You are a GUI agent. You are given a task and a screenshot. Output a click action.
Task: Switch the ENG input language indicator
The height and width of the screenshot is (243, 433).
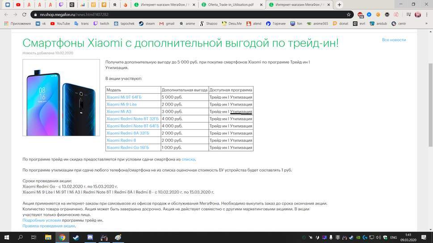tap(394, 238)
